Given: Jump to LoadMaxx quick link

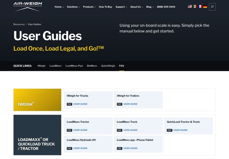Looking at the screenshot, I should point(55,66).
